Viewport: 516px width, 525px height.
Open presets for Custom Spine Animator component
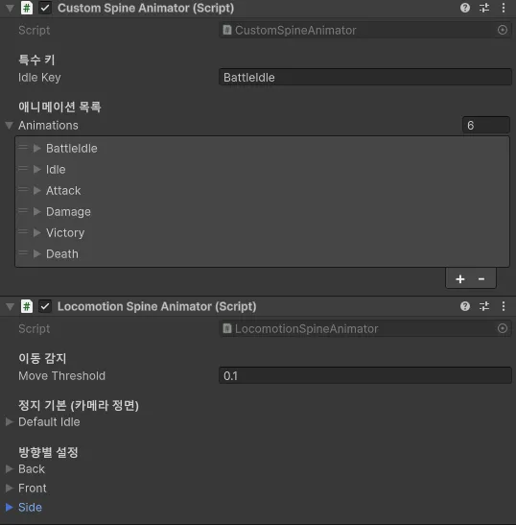(484, 8)
